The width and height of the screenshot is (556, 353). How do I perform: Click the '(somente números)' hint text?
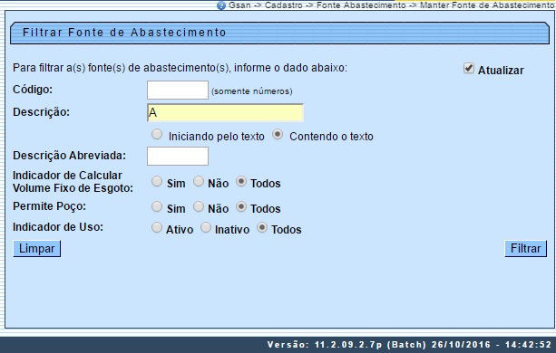coord(252,91)
